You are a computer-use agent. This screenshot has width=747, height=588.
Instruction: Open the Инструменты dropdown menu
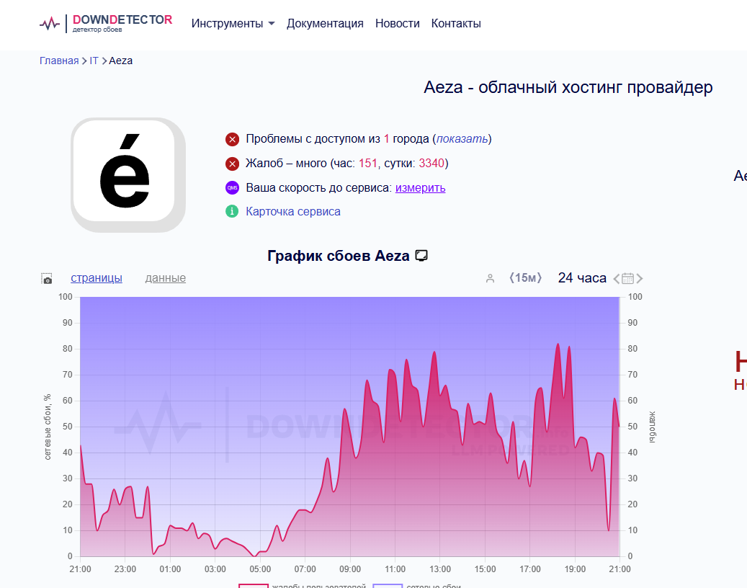coord(233,23)
